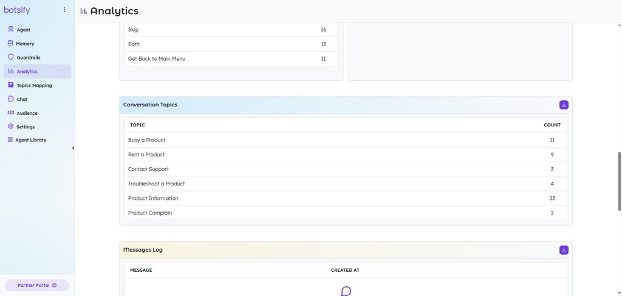Collapse the sidebar with the arrow
The image size is (622, 296).
73,148
